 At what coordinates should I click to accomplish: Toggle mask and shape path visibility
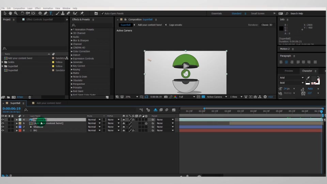(x=146, y=97)
